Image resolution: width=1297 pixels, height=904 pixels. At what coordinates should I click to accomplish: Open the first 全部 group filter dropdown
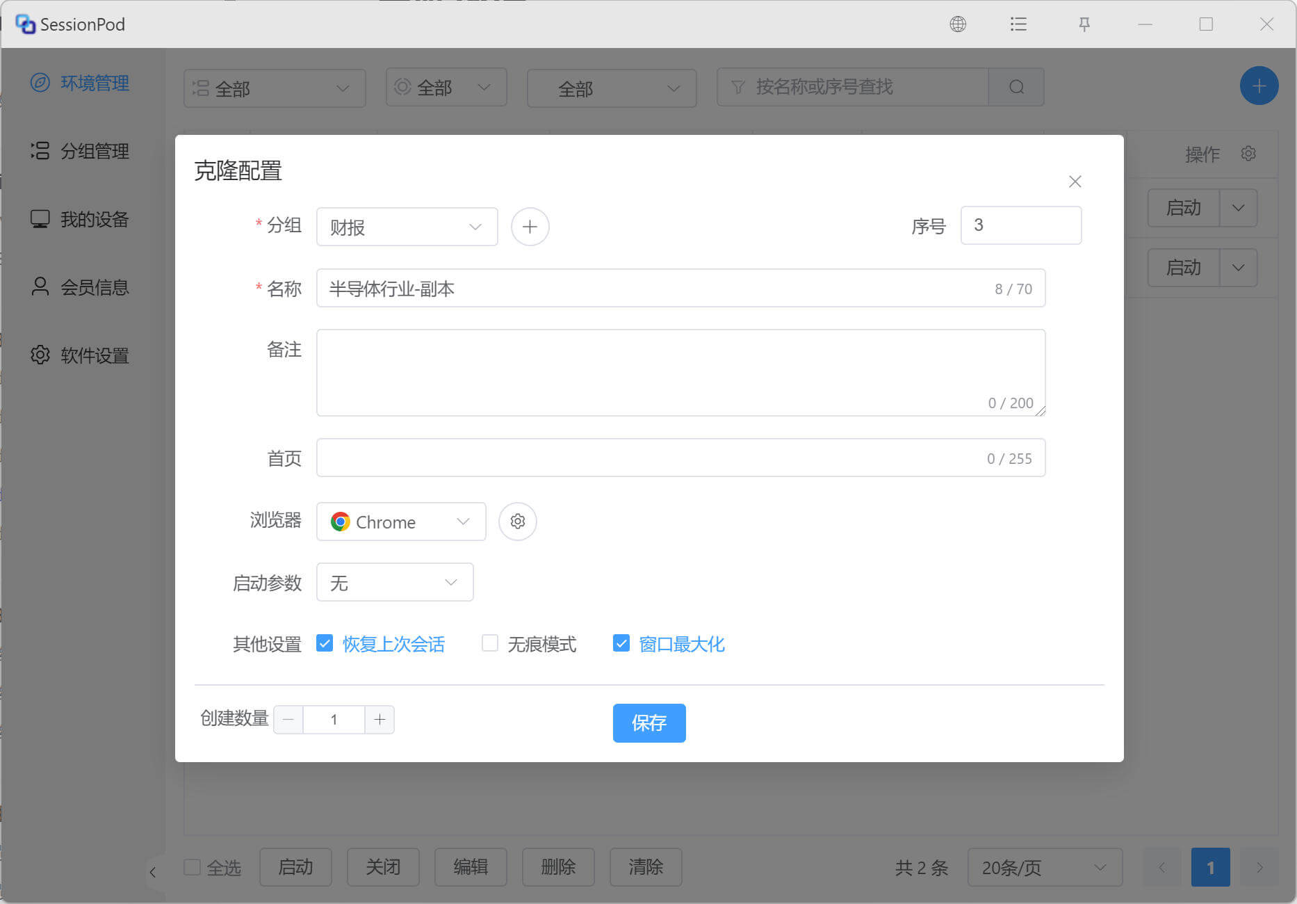click(275, 88)
